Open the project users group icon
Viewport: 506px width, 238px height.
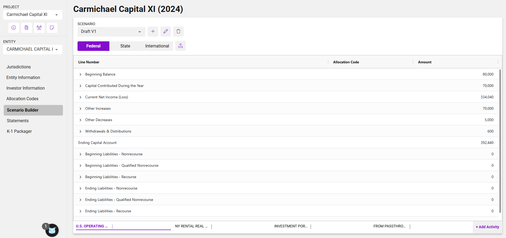39,28
